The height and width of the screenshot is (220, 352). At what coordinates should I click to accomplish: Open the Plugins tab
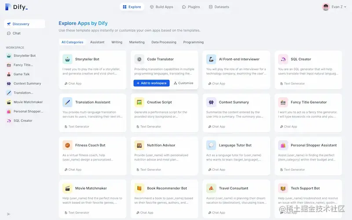click(191, 7)
